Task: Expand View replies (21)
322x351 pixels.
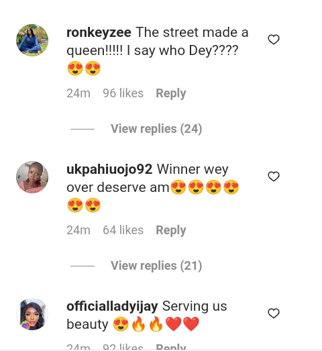Action: 156,266
